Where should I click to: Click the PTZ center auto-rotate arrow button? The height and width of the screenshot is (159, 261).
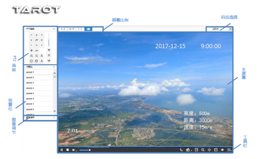pos(37,40)
